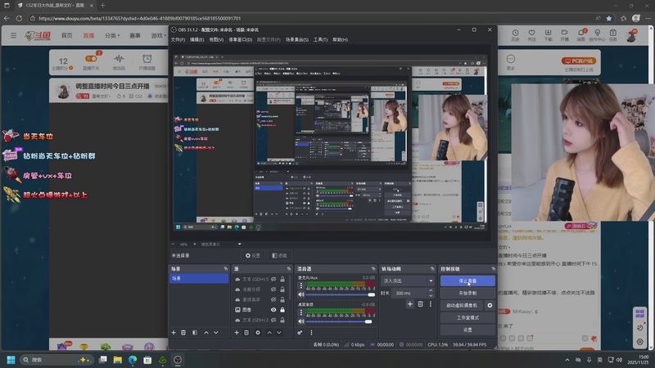Show the hidden 文本 (GDI+) 5 source
655x368 pixels.
click(273, 279)
